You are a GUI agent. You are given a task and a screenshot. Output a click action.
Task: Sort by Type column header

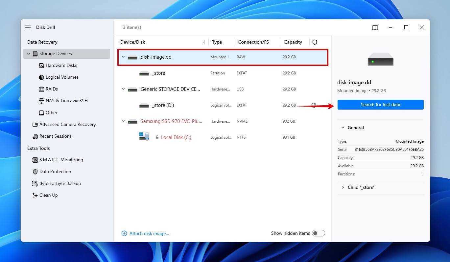(x=217, y=42)
